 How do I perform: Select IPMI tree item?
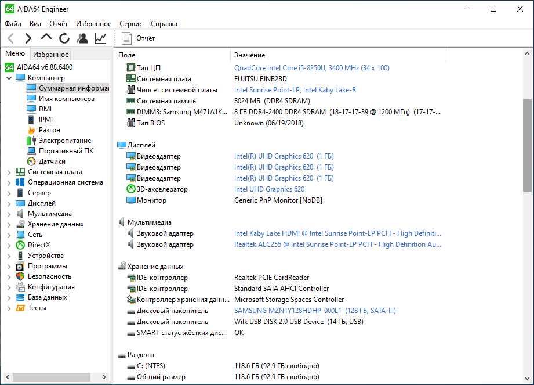point(46,120)
